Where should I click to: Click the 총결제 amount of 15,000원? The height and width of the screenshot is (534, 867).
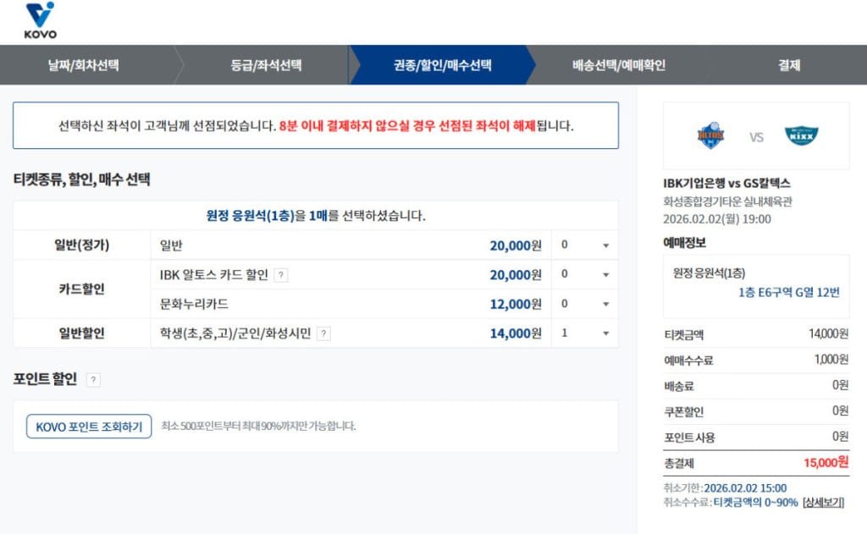tap(827, 463)
